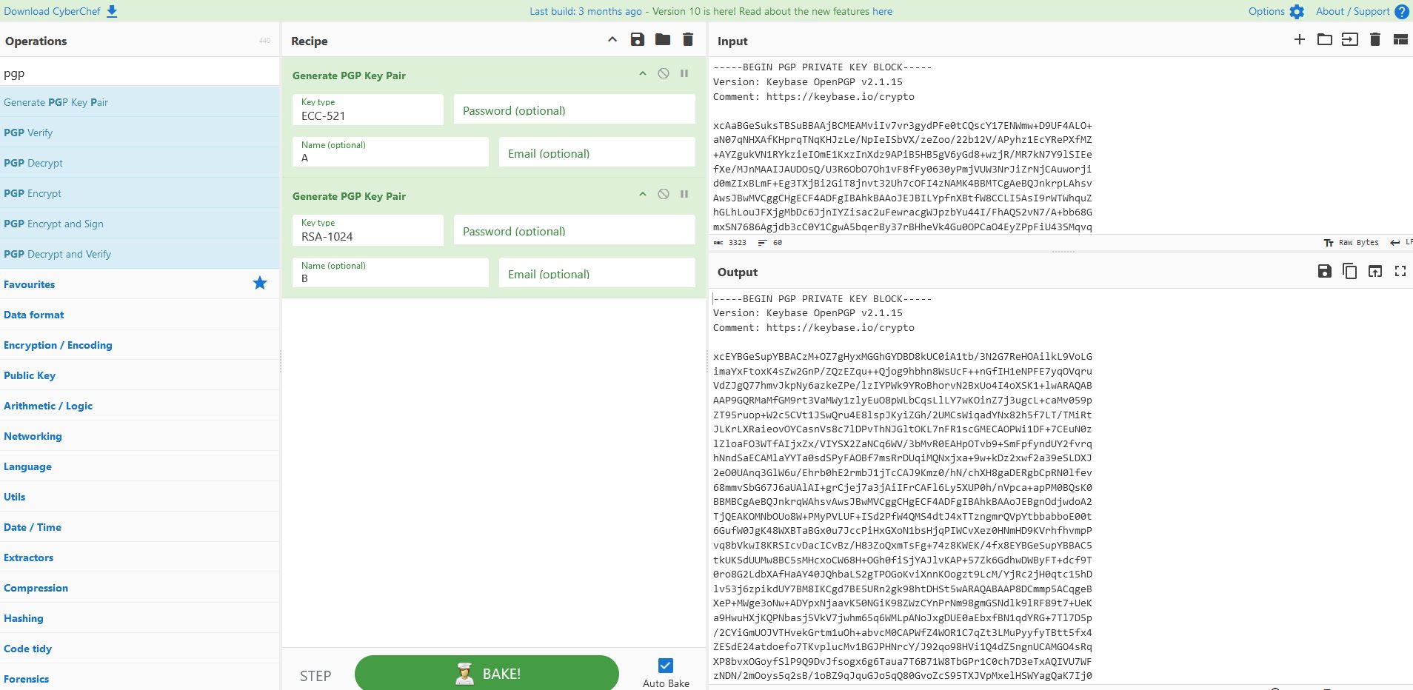Disable the RSA-1024 Generate PGP Key Pair operation

[664, 194]
